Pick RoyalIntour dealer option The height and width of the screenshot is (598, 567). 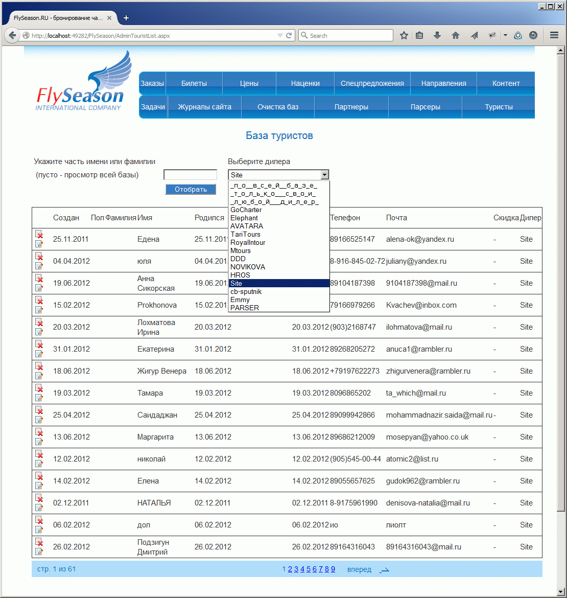(x=278, y=243)
